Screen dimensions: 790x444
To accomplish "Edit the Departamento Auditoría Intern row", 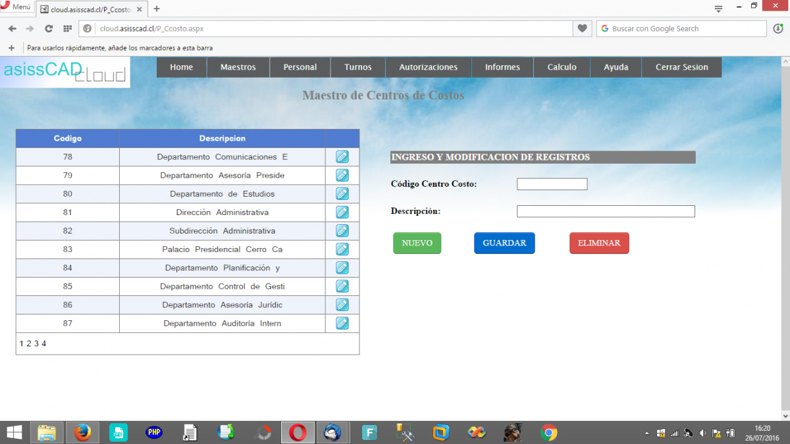I will pyautogui.click(x=342, y=322).
